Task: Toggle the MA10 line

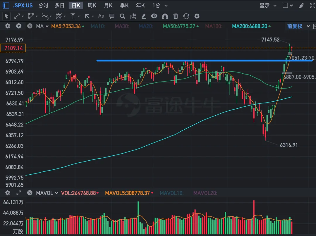Action: point(98,26)
